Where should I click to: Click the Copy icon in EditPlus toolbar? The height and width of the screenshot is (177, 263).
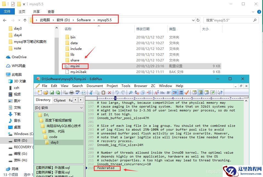click(97, 92)
